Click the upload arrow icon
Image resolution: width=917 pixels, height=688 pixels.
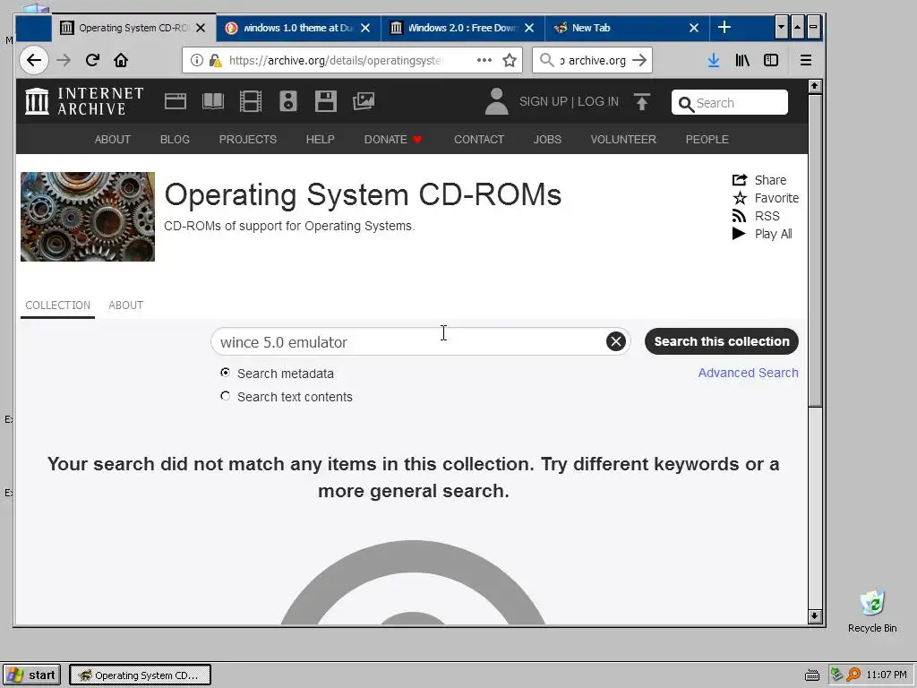click(x=641, y=102)
